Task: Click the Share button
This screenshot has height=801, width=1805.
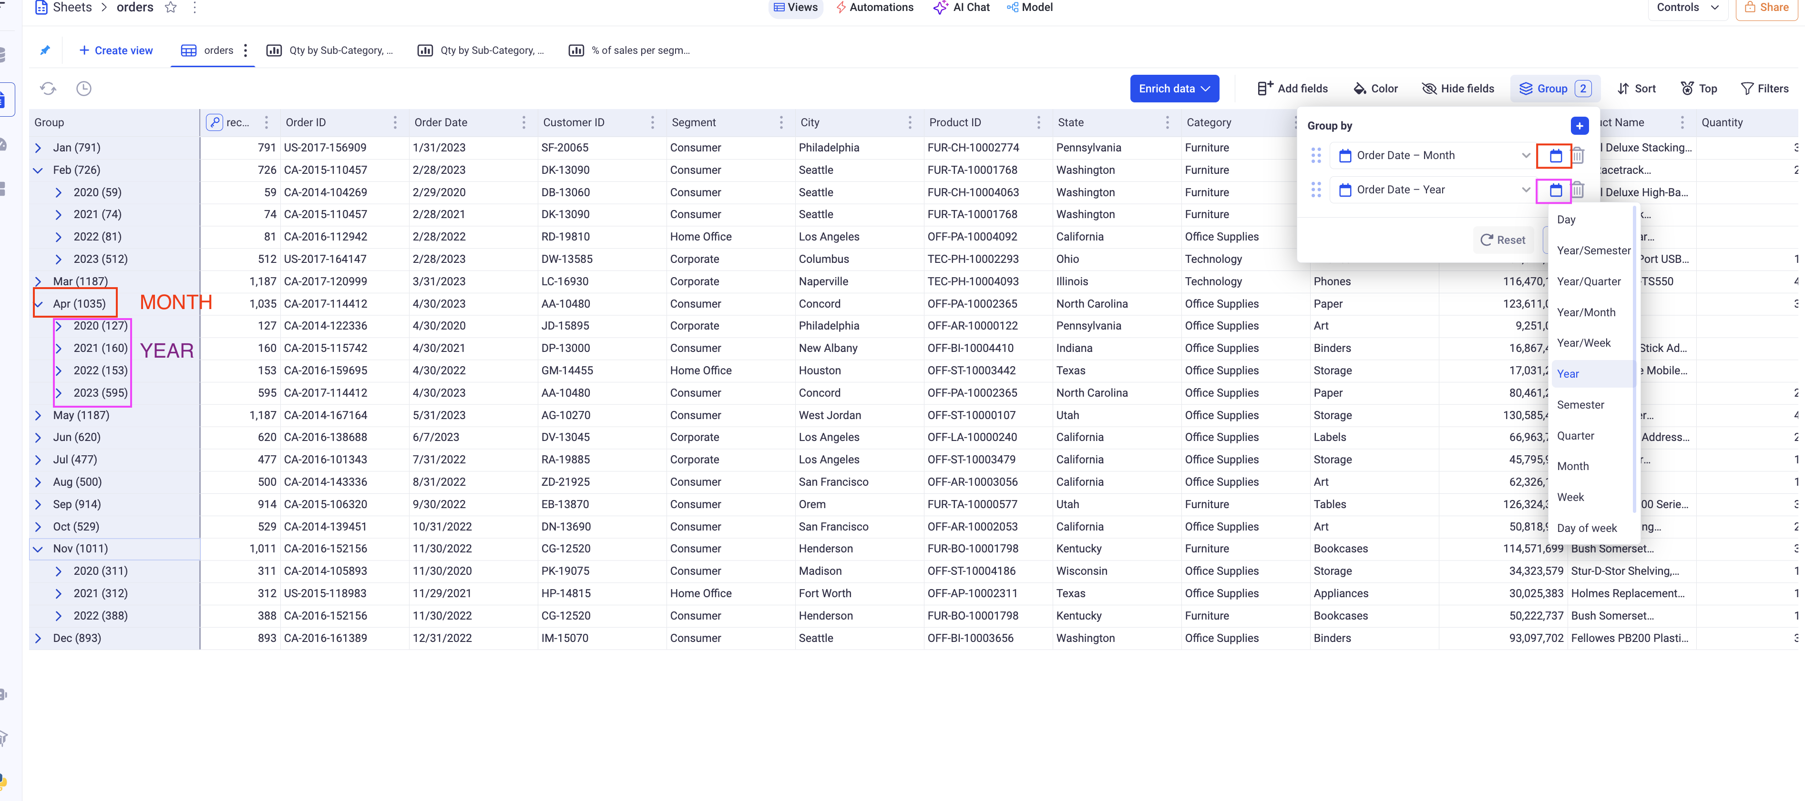Action: pyautogui.click(x=1766, y=8)
